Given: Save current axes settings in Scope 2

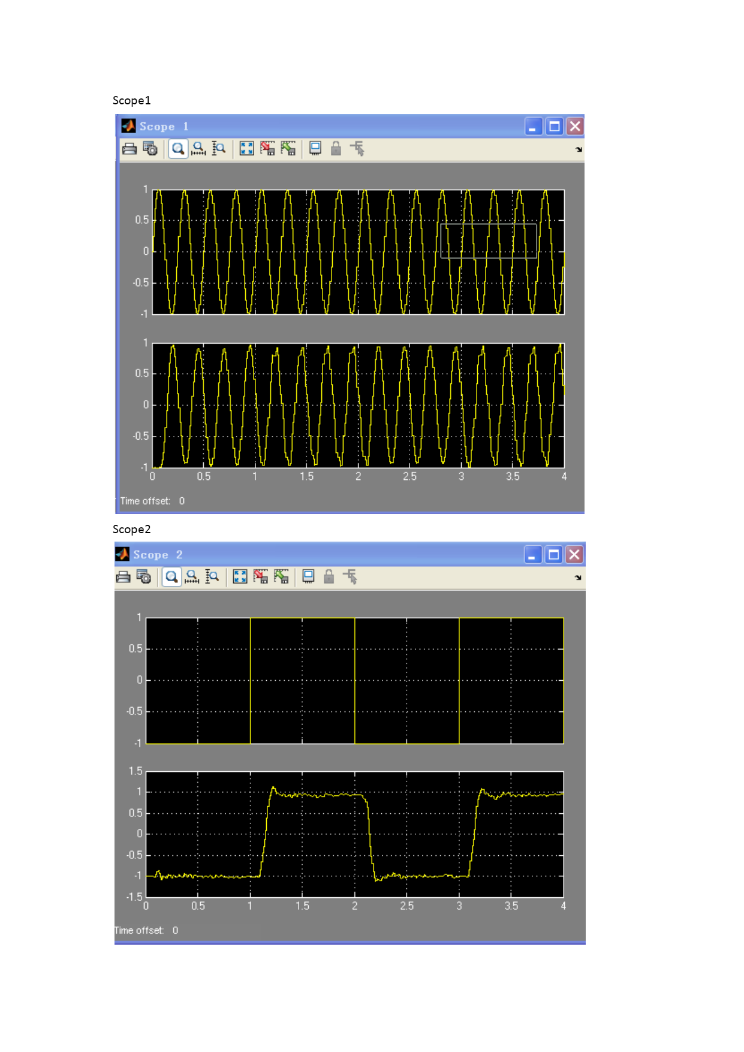Looking at the screenshot, I should [261, 577].
